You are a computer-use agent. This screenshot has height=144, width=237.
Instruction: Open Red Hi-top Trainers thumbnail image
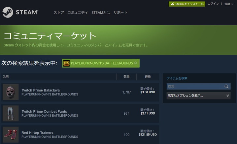[11, 135]
